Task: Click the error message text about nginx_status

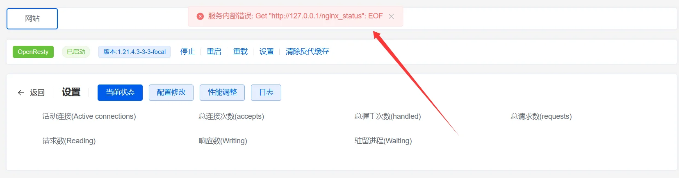Action: 295,16
